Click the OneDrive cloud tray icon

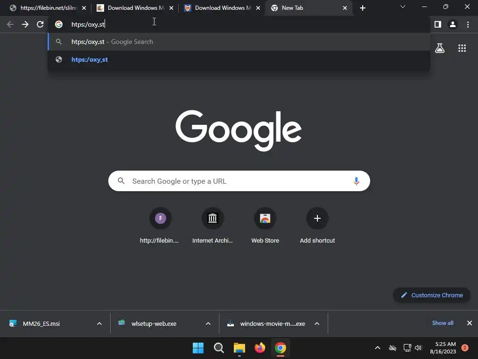(393, 348)
